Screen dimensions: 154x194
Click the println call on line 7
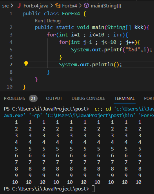pyautogui.click(x=103, y=65)
